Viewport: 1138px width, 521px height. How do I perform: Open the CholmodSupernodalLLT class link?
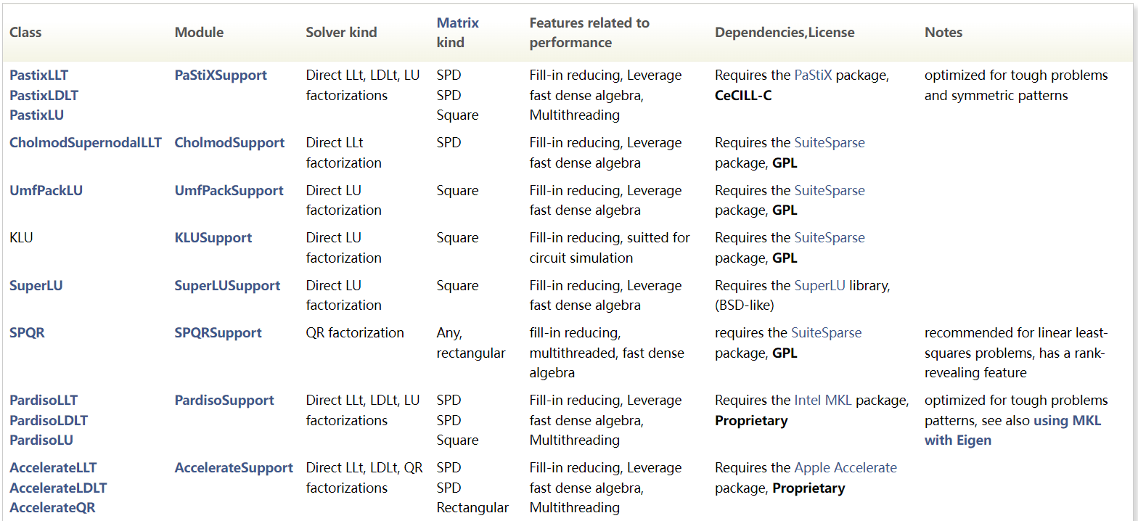86,142
